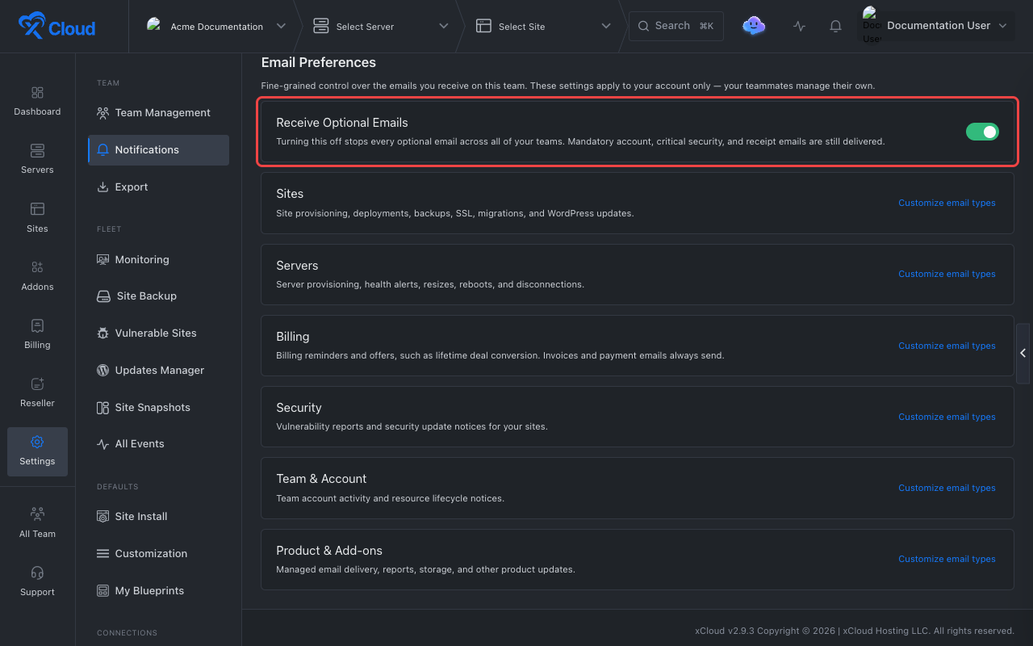This screenshot has width=1033, height=646.
Task: Open Site Install under Defaults
Action: 158,517
